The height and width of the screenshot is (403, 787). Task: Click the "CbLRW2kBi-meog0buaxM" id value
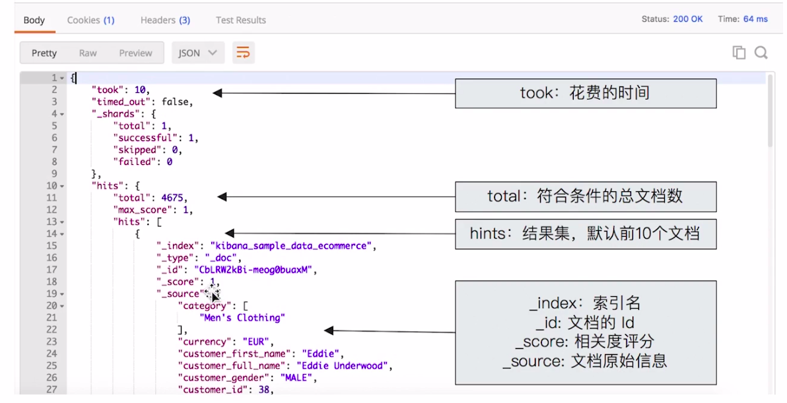pyautogui.click(x=253, y=270)
